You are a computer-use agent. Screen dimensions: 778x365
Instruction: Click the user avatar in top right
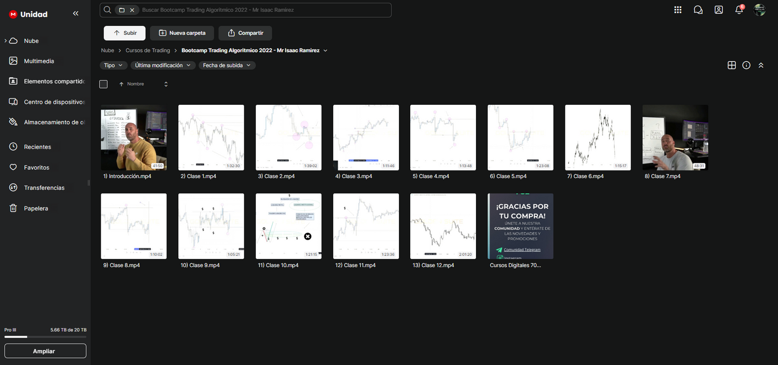[x=759, y=10]
